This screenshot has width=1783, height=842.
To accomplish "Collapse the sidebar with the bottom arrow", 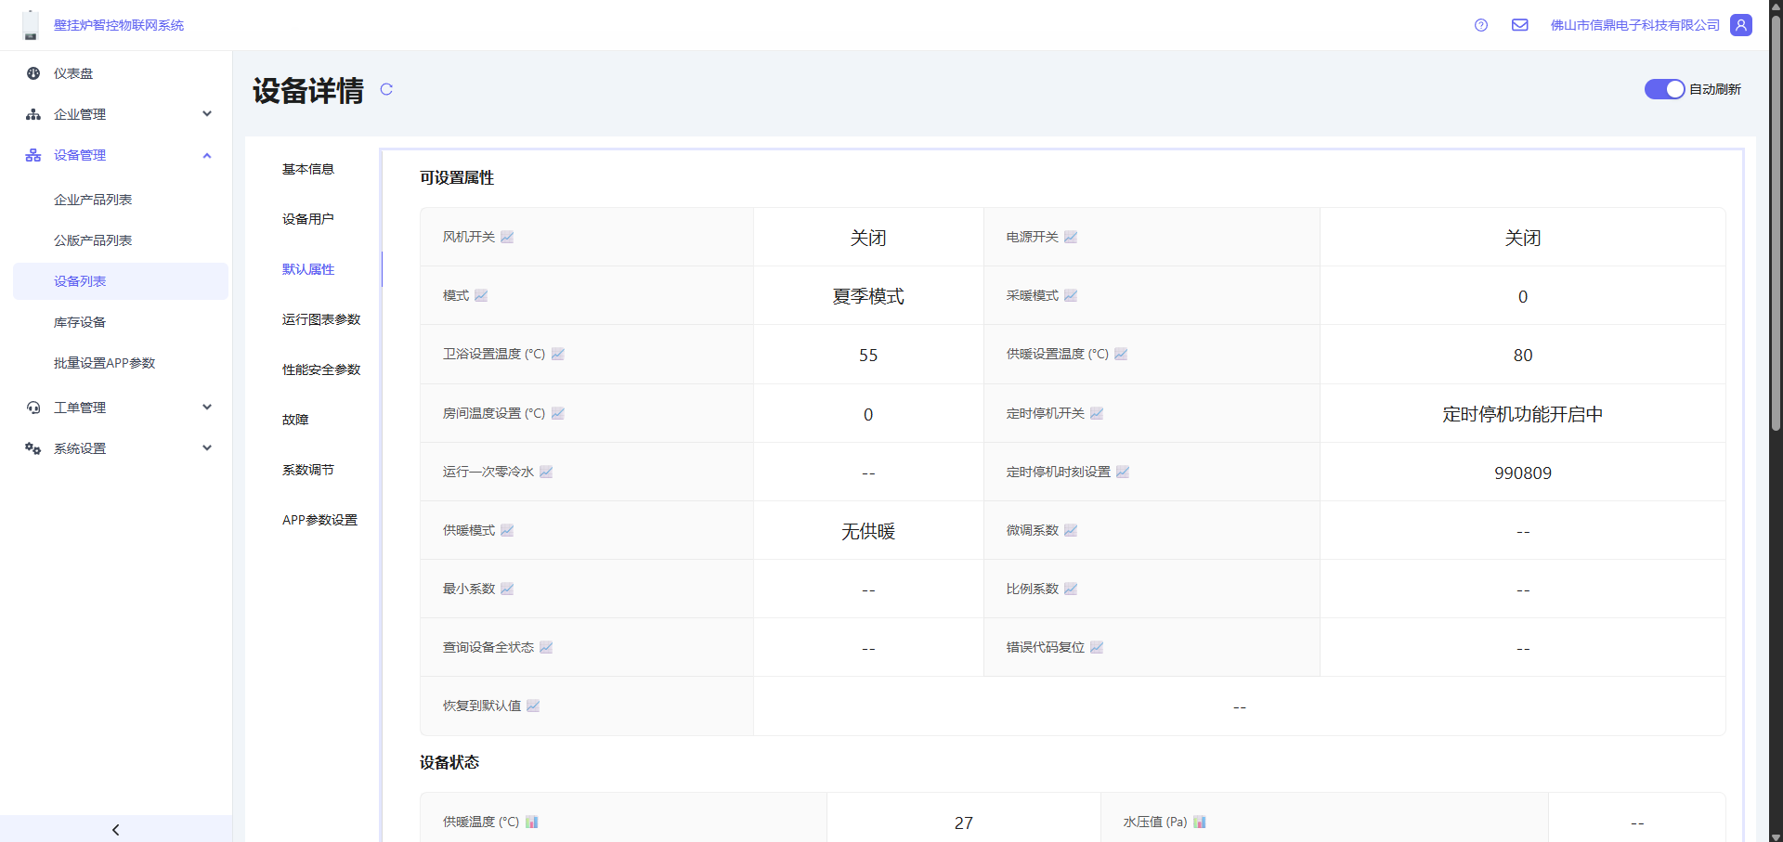I will 116,829.
